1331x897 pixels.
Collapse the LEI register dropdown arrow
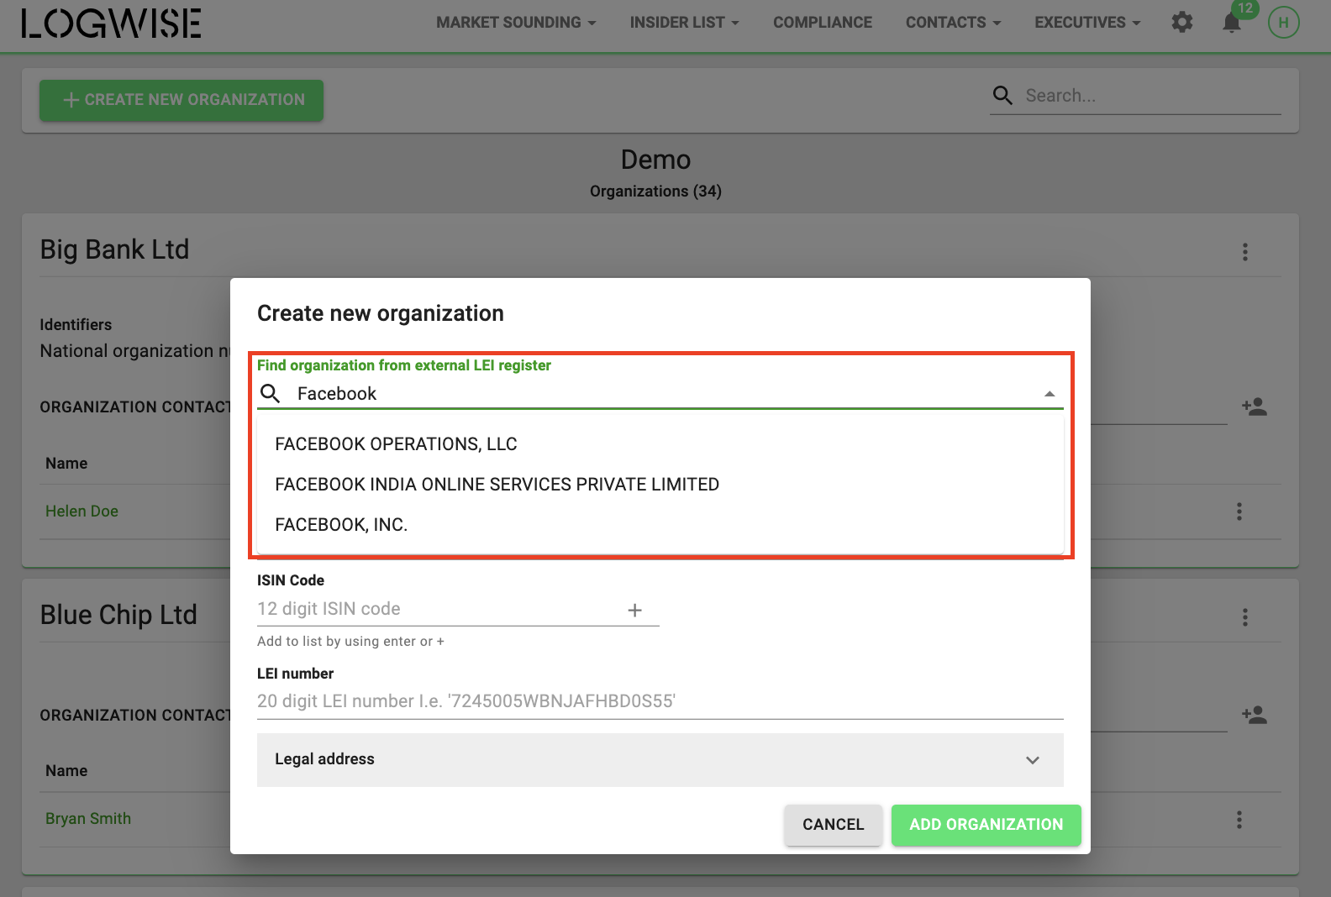(x=1050, y=394)
